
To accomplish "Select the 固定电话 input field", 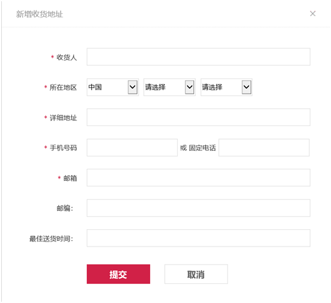I will (264, 148).
